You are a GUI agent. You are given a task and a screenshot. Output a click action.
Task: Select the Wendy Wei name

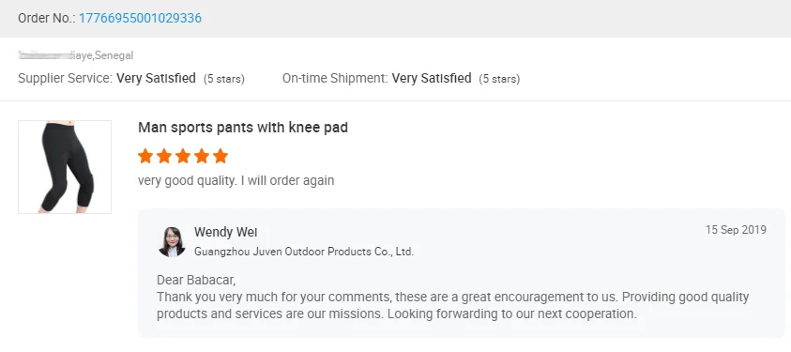[x=225, y=233]
